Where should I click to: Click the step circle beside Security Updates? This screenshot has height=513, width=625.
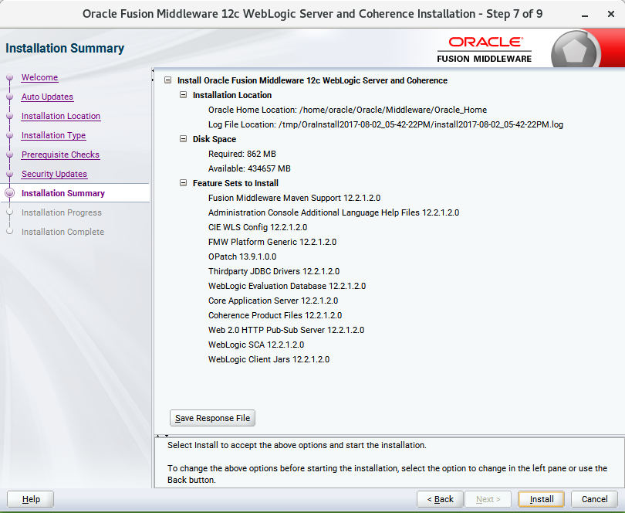8,174
